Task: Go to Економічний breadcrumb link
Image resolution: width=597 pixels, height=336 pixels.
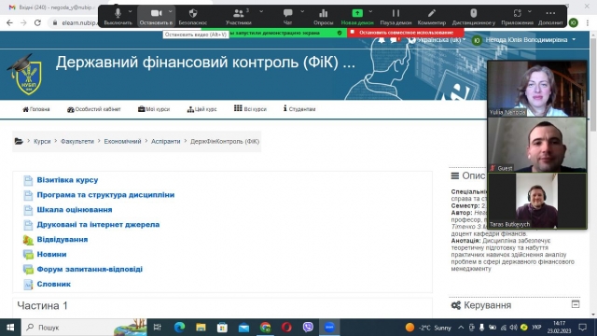Action: [x=122, y=141]
